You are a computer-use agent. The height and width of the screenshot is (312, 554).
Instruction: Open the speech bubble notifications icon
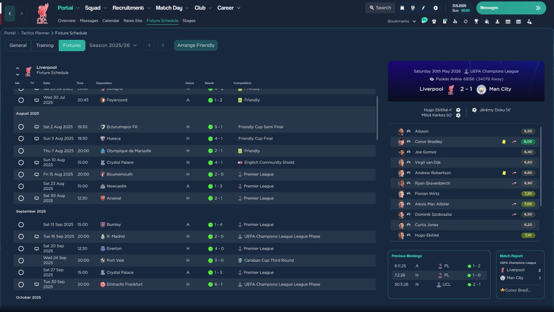[424, 21]
